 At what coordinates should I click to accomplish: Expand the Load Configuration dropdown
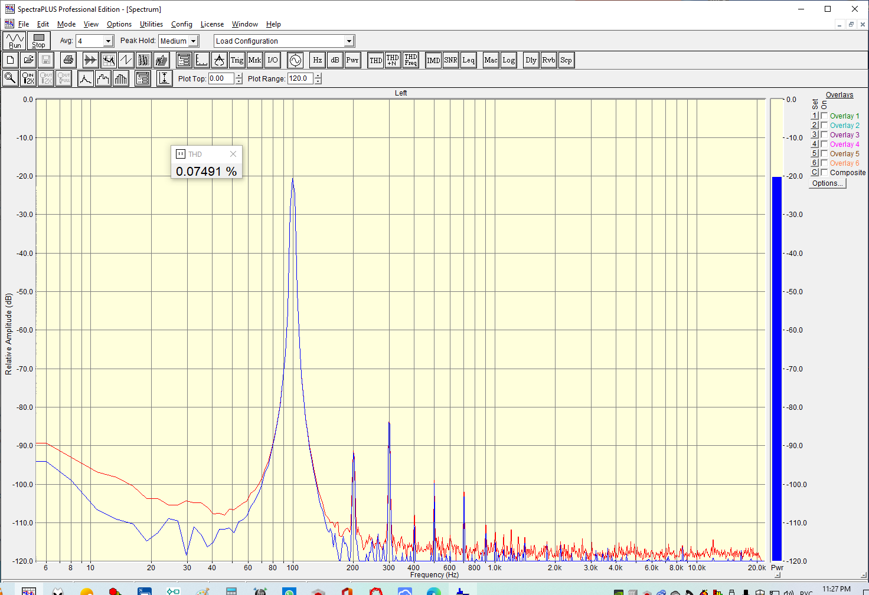click(x=349, y=41)
